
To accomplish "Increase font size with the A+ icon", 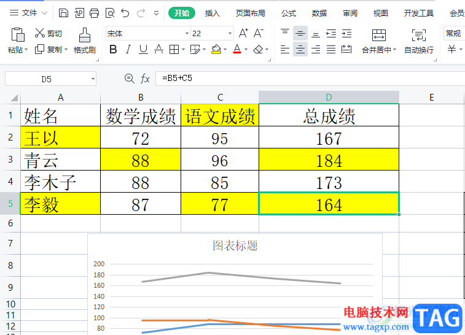I will [243, 33].
